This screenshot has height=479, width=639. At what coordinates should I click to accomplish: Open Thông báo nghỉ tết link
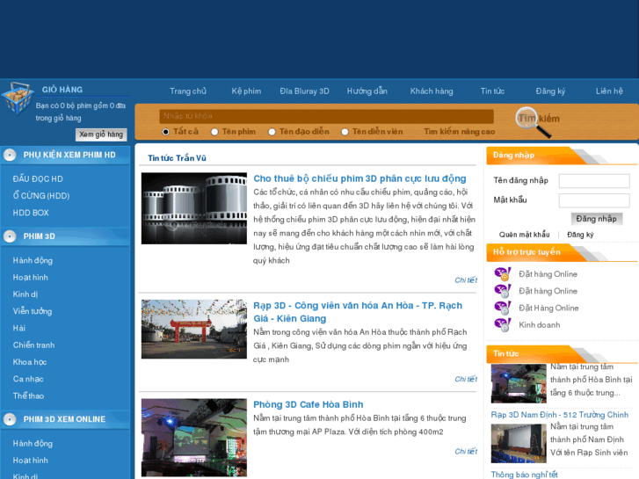click(524, 475)
